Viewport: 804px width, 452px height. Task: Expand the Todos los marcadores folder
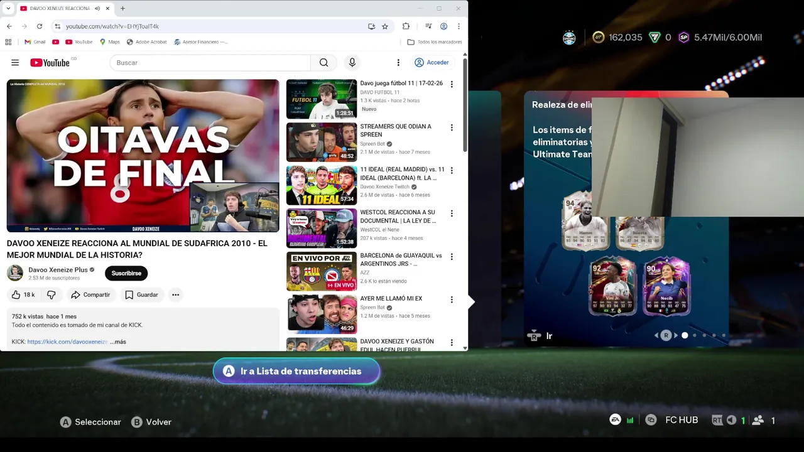coord(435,42)
